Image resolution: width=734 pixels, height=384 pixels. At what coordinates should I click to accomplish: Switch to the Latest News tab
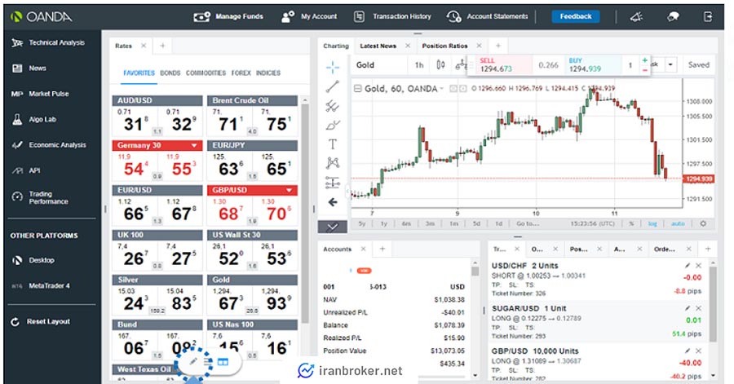378,46
